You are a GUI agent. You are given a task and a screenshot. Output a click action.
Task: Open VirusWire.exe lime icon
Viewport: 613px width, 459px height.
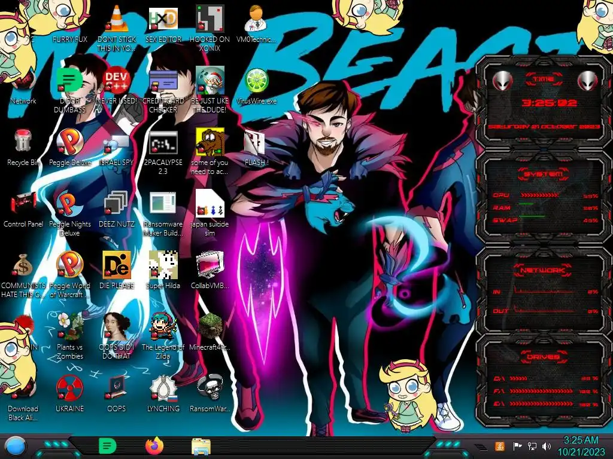pos(256,81)
